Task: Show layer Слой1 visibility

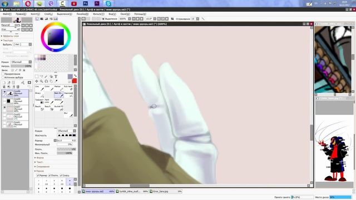Action: coord(4,123)
